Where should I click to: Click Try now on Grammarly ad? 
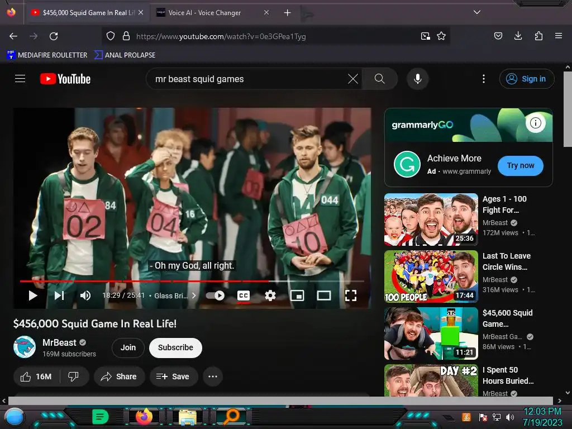click(x=520, y=165)
